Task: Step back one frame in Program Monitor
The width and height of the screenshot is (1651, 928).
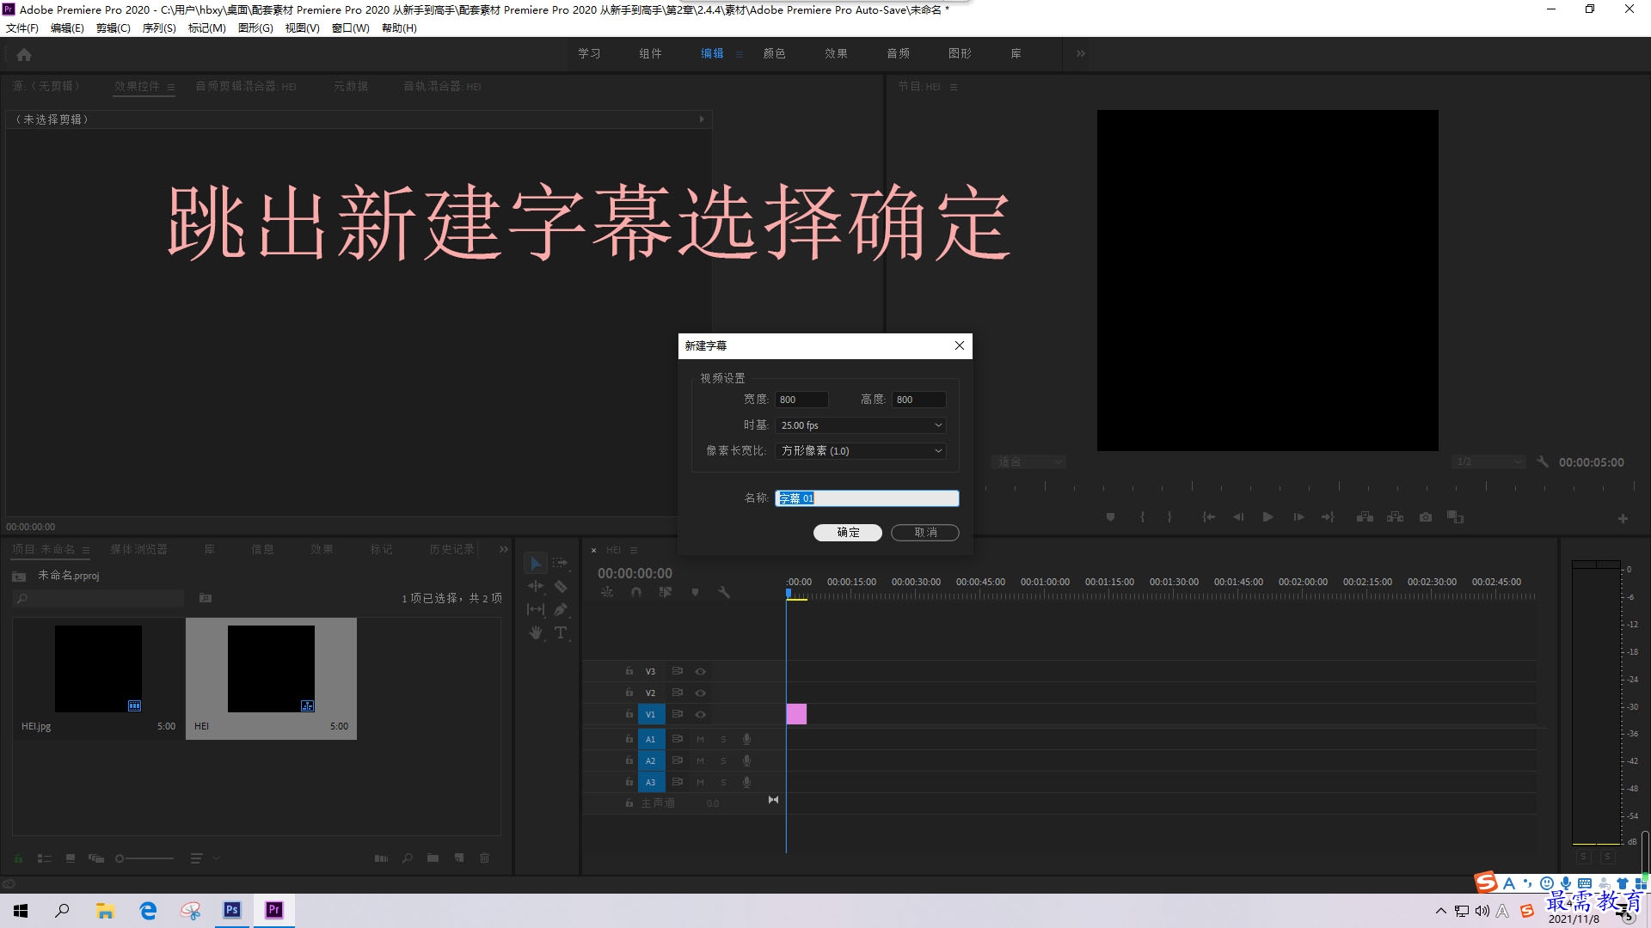Action: click(1238, 517)
